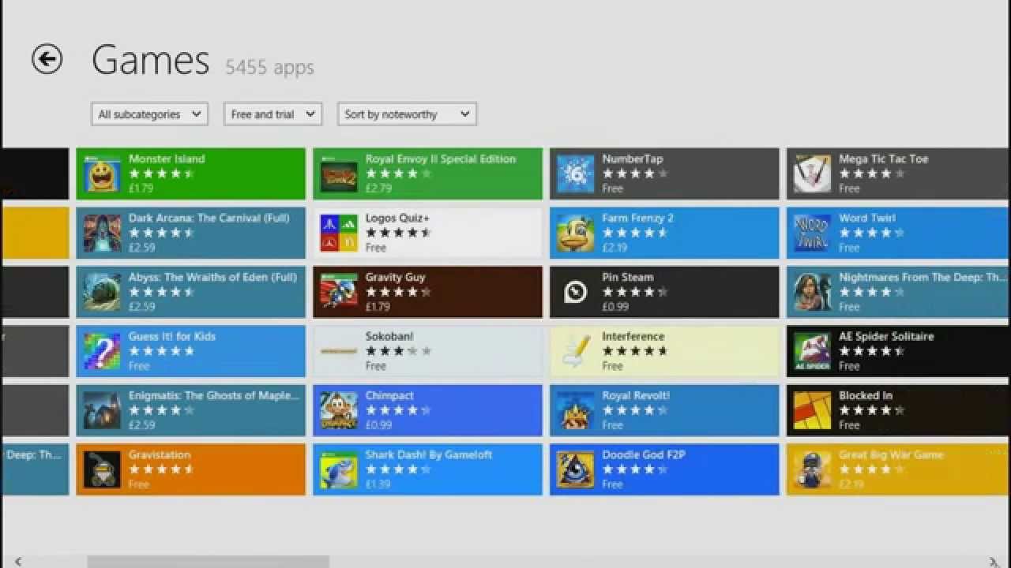Open the Great Big War Game icon
1011x568 pixels.
coord(813,469)
